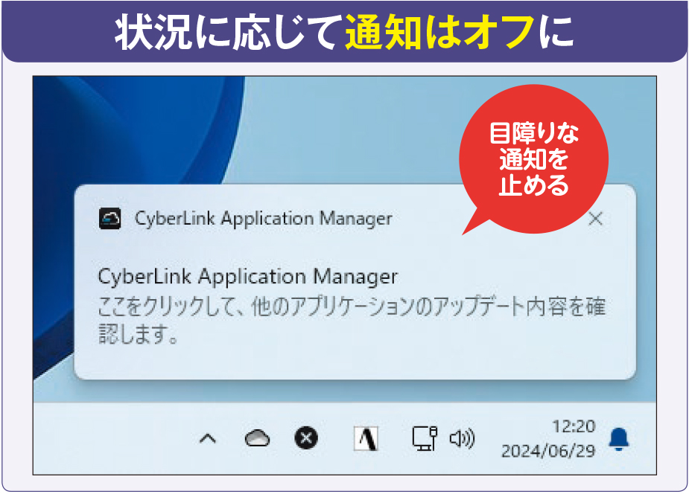Viewport: 689px width, 494px height.
Task: Click the notification header app name
Action: [x=263, y=219]
